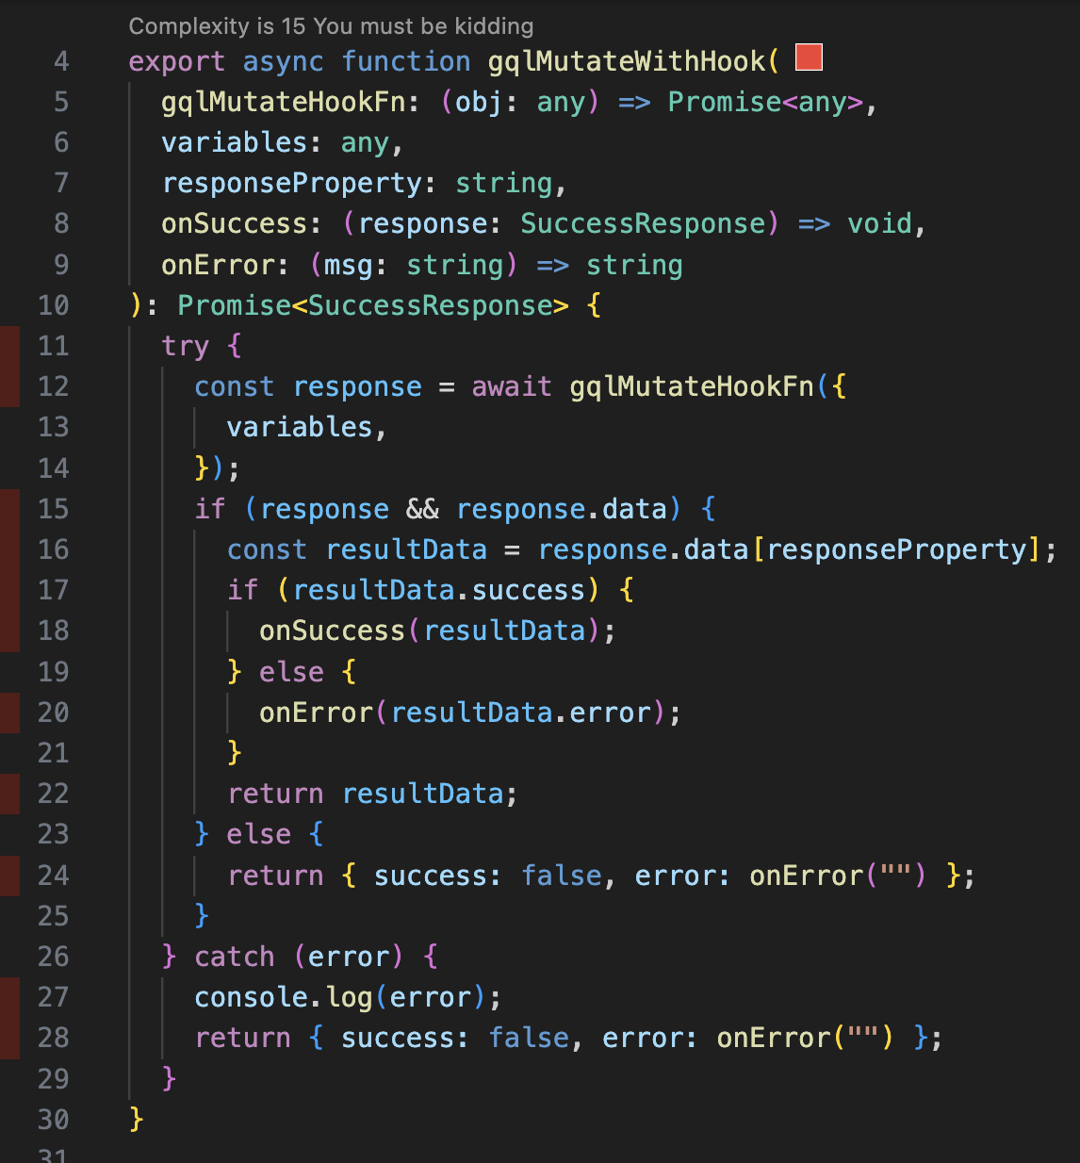Image resolution: width=1080 pixels, height=1163 pixels.
Task: Click 'variables' on line 13
Action: click(300, 427)
